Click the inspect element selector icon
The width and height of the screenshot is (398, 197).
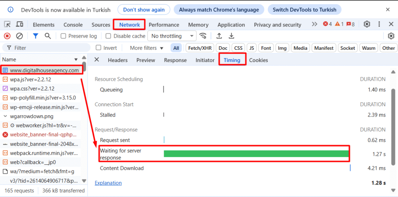point(7,24)
